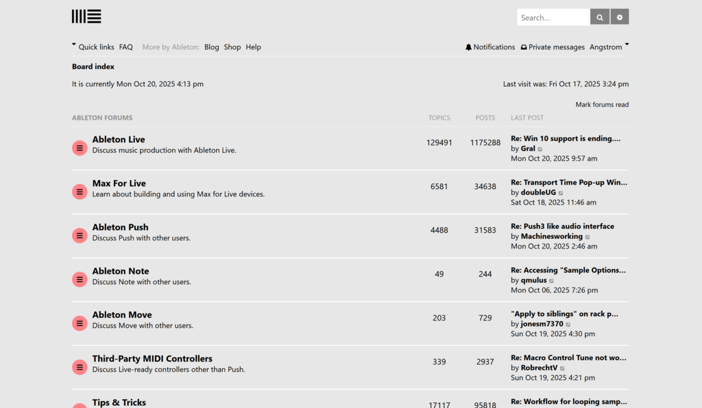Expand the Quick links dropdown
702x408 pixels.
(93, 47)
